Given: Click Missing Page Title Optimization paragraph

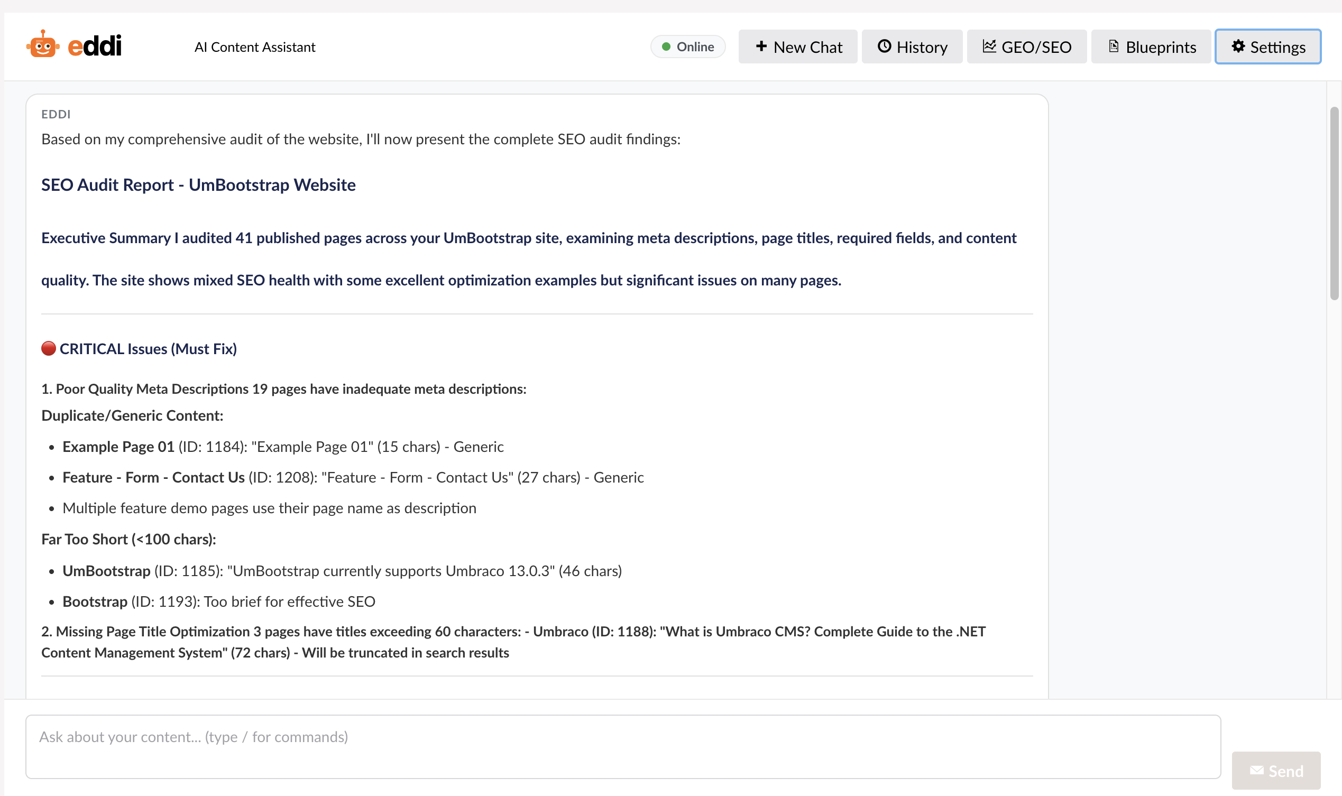Looking at the screenshot, I should click(513, 642).
